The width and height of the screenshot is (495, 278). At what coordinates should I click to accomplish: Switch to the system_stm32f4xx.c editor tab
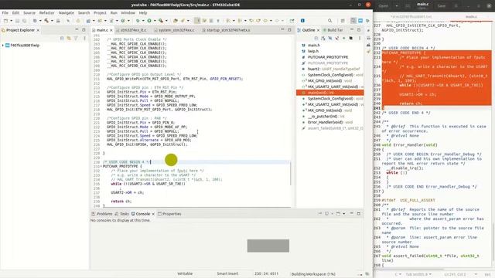click(x=176, y=30)
